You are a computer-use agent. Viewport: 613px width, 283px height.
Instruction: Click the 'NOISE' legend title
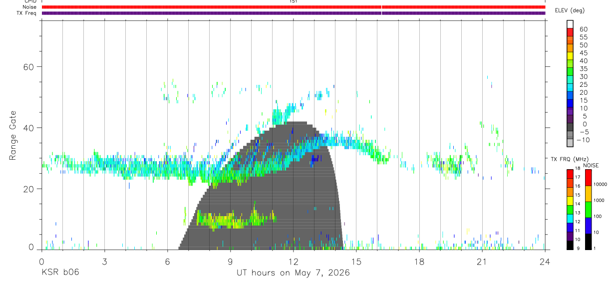[591, 165]
